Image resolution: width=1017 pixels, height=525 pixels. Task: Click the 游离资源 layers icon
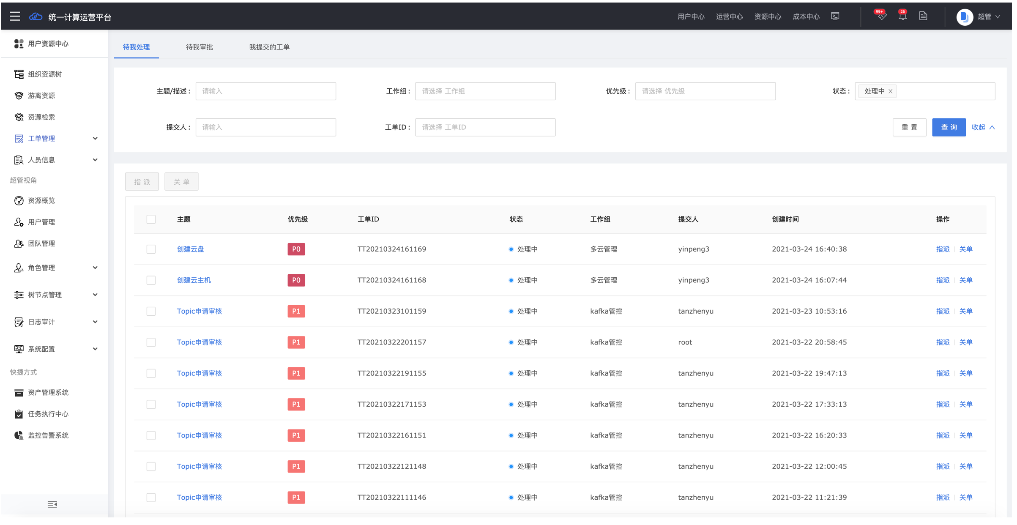tap(19, 96)
